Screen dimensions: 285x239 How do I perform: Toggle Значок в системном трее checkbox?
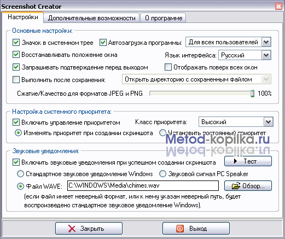[x=16, y=43]
